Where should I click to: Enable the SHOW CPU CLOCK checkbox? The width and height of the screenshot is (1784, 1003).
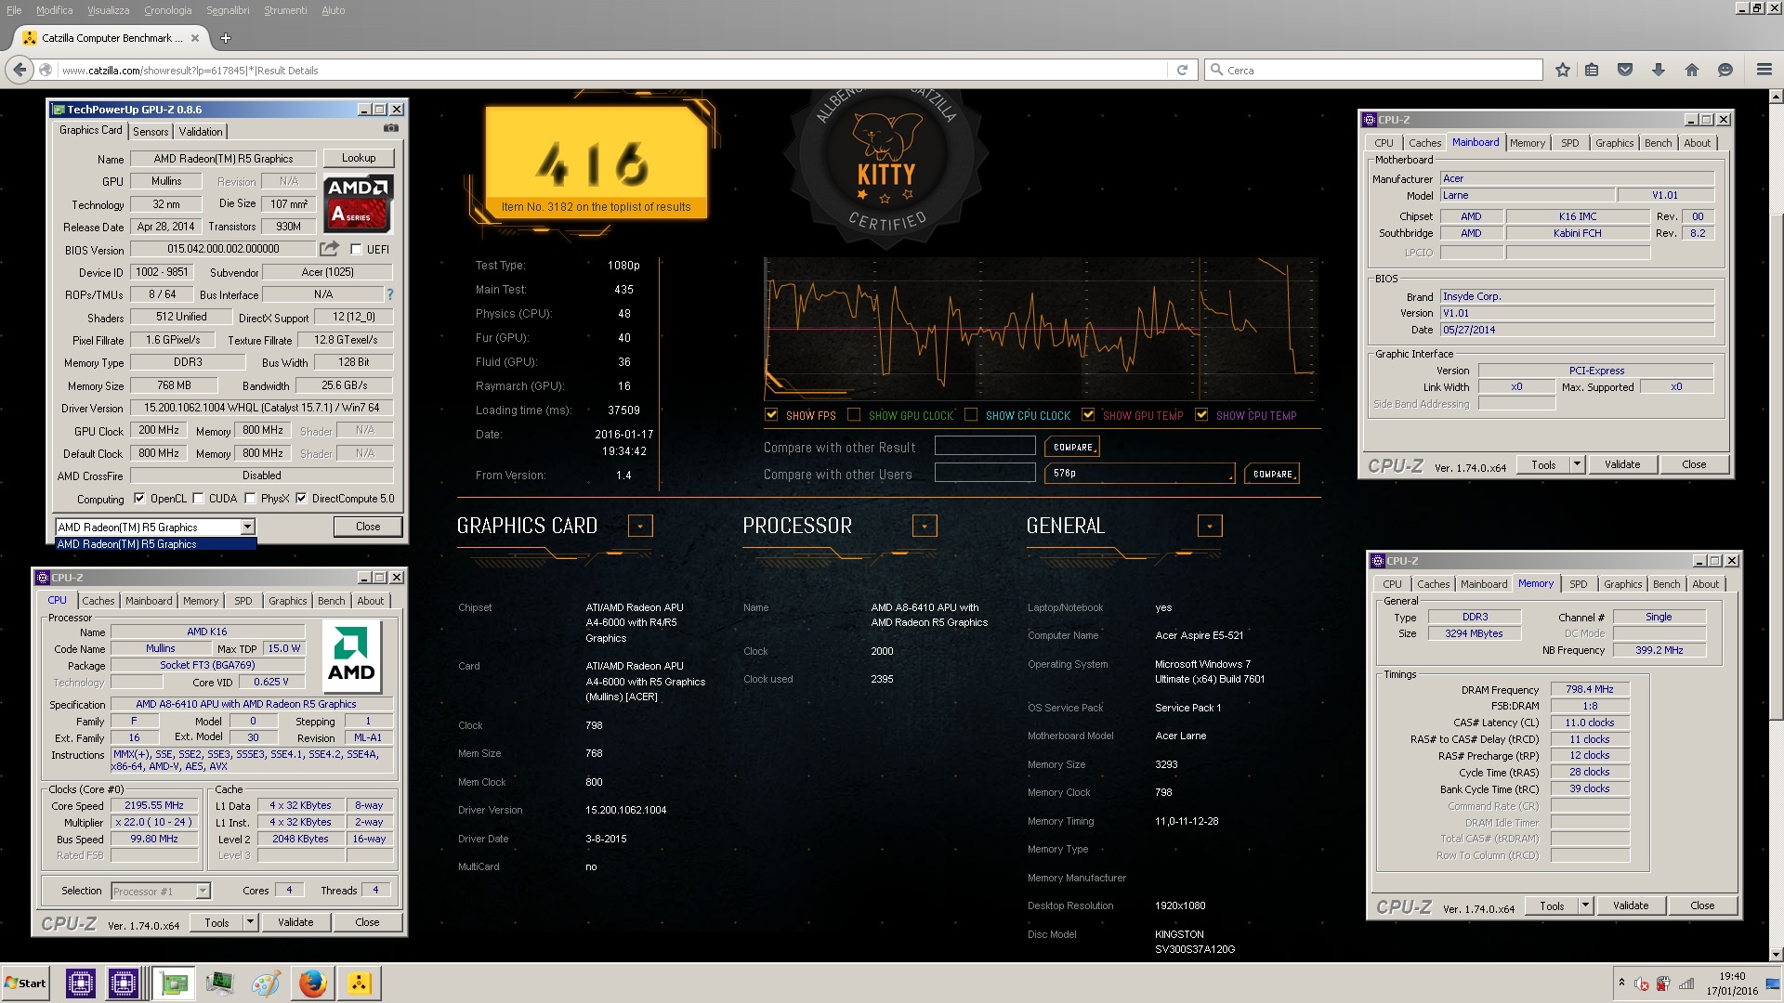[x=971, y=415]
